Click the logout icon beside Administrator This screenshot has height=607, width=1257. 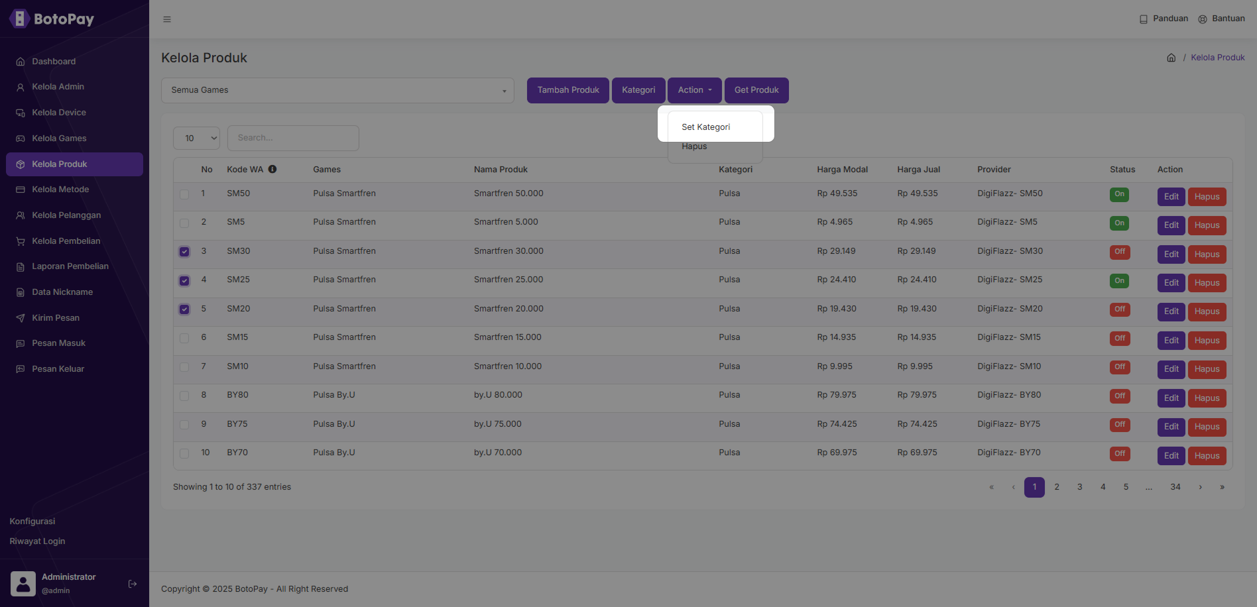pos(133,584)
